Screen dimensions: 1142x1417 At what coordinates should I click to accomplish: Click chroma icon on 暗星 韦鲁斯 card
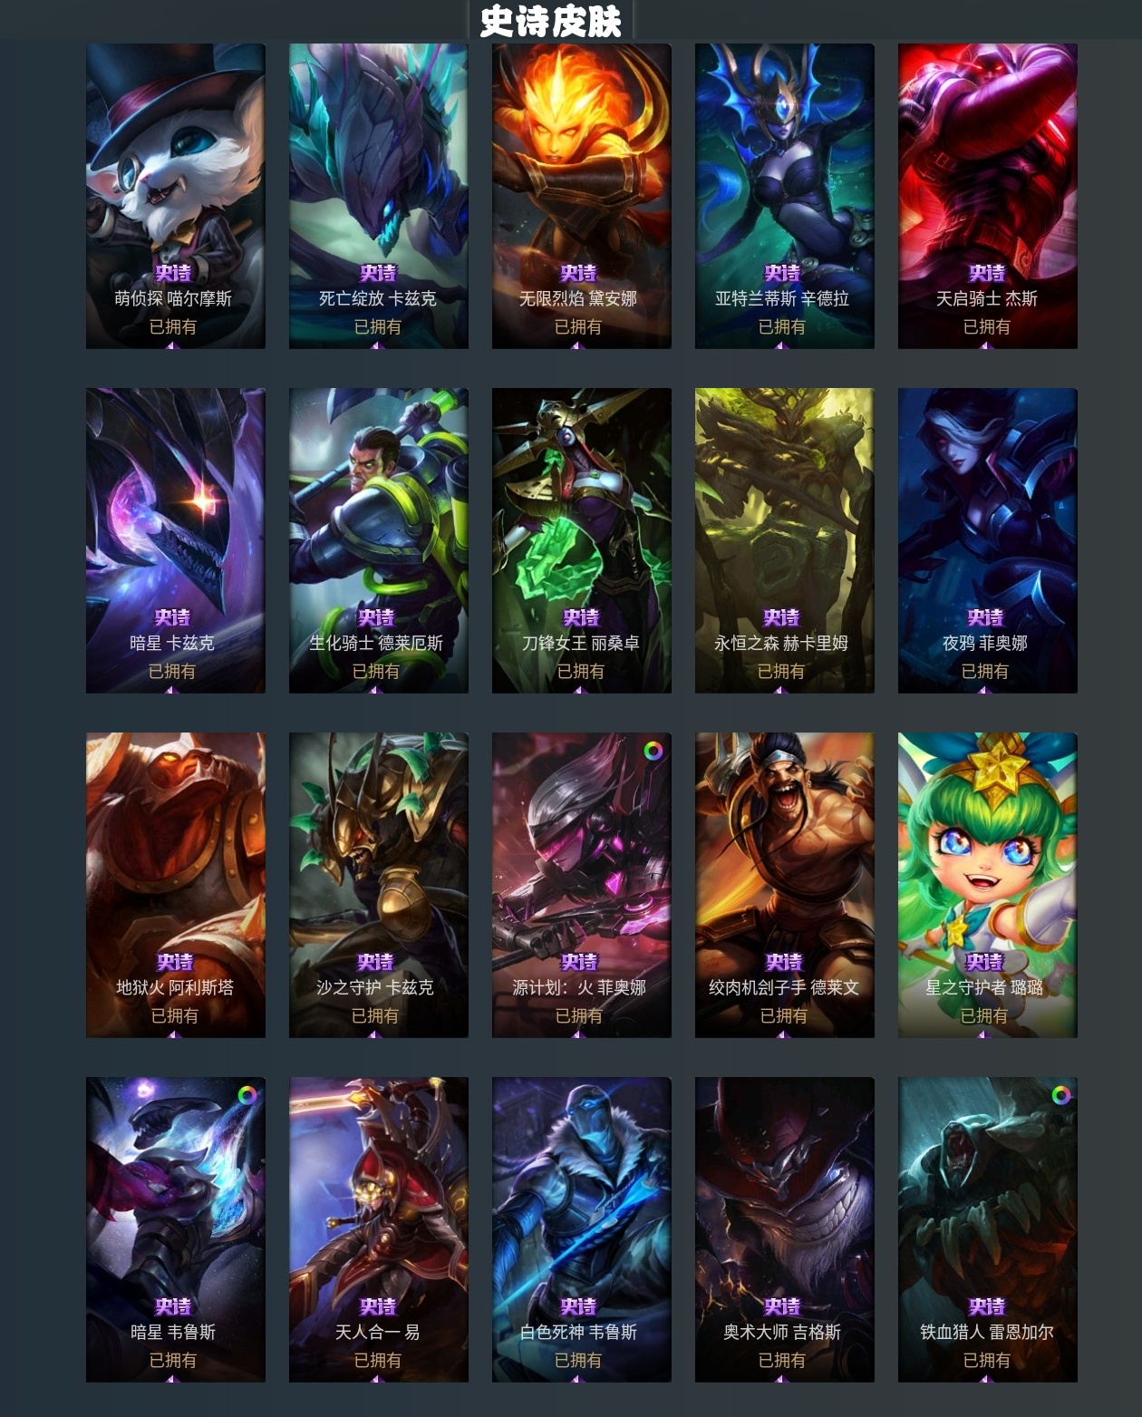(x=247, y=1095)
